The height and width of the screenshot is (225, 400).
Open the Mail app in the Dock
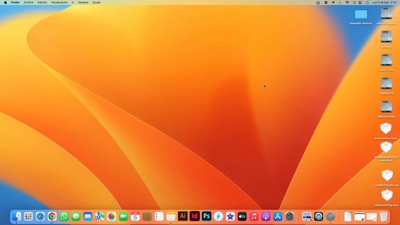tap(87, 216)
